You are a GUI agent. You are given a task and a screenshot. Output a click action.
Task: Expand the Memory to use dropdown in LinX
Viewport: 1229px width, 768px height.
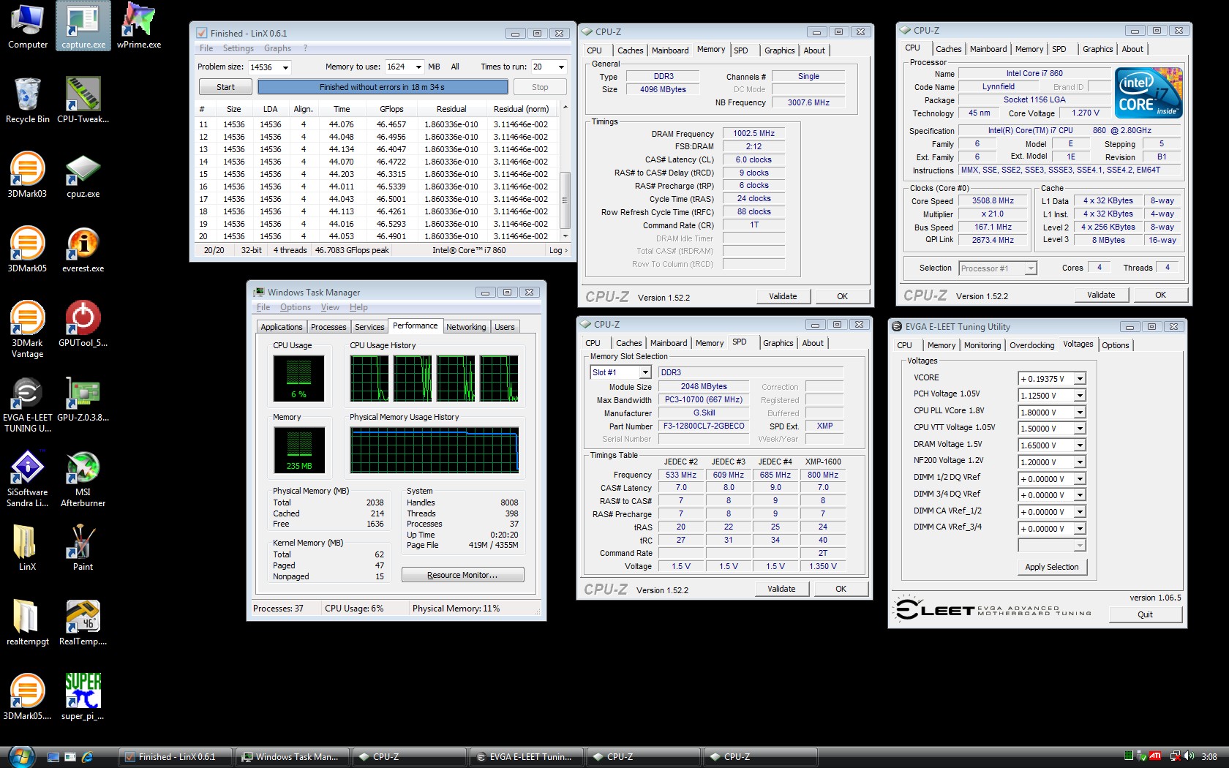tap(418, 67)
